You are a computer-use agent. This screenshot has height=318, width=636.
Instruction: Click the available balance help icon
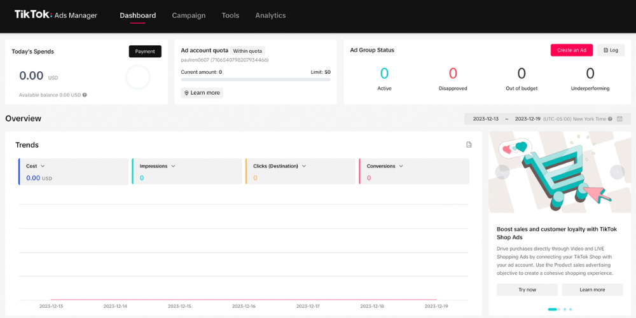pos(85,95)
